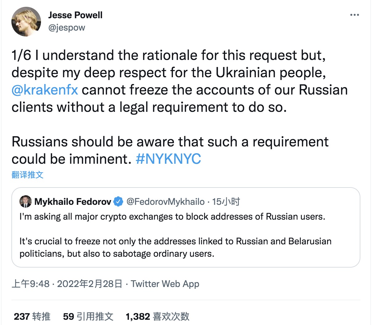Open the #NYKNYC hashtag

tap(168, 159)
